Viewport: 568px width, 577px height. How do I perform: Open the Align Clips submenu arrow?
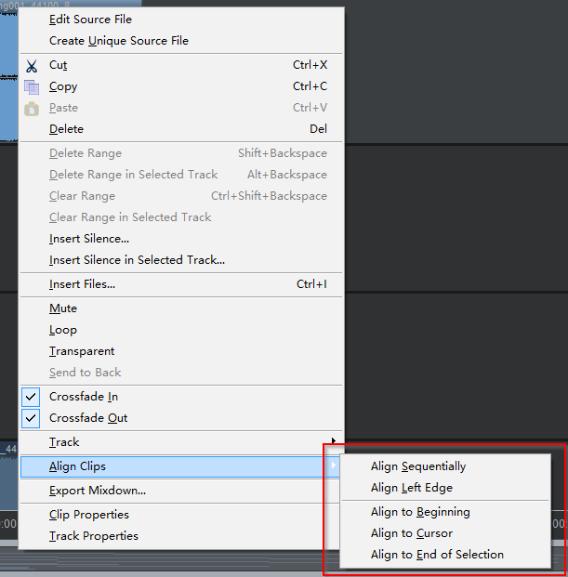[333, 466]
